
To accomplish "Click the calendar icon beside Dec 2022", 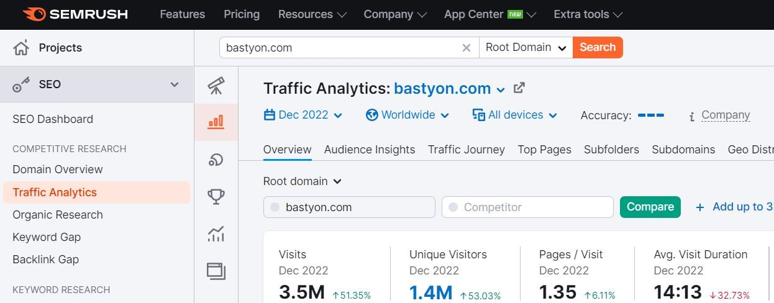I will [x=270, y=115].
